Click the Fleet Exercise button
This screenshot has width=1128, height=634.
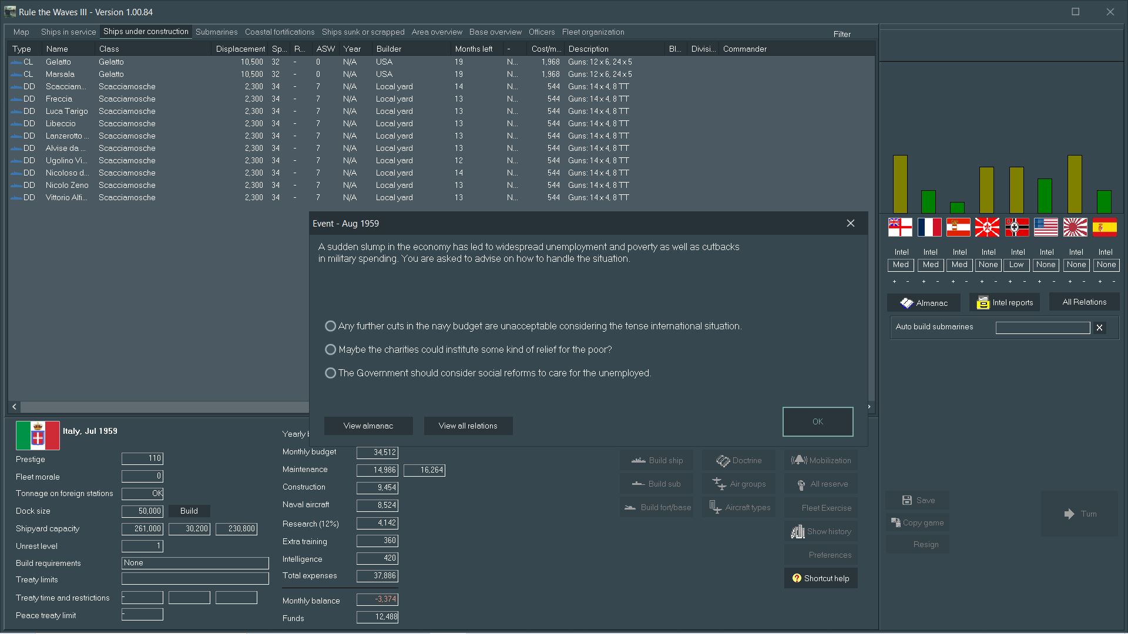pyautogui.click(x=821, y=508)
